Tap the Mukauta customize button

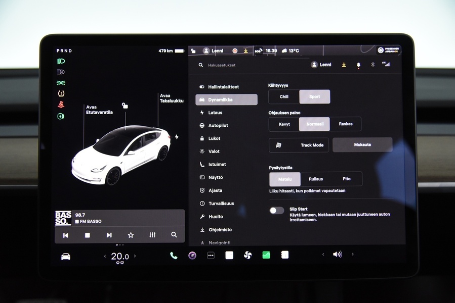click(x=362, y=144)
